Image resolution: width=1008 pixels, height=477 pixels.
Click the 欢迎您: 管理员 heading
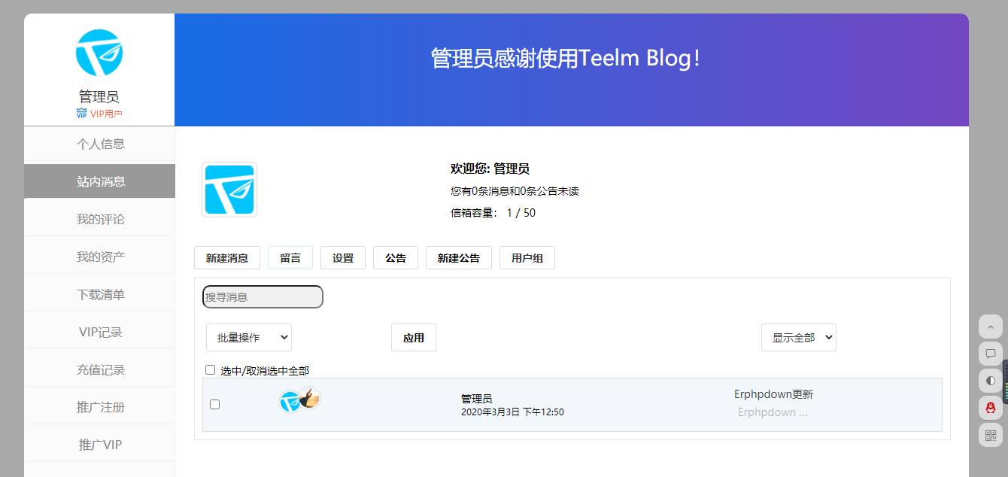[490, 169]
